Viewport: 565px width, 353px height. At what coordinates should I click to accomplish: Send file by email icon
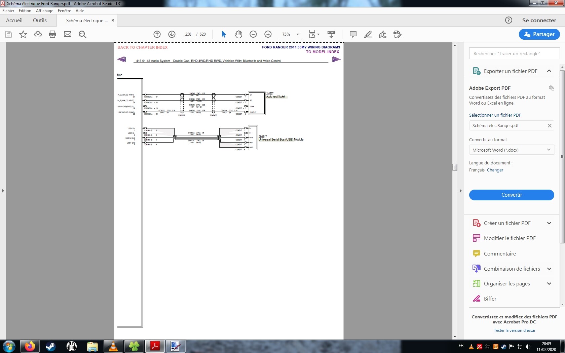point(68,34)
